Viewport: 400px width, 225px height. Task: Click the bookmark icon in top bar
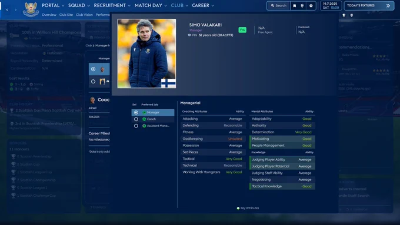coord(294,6)
